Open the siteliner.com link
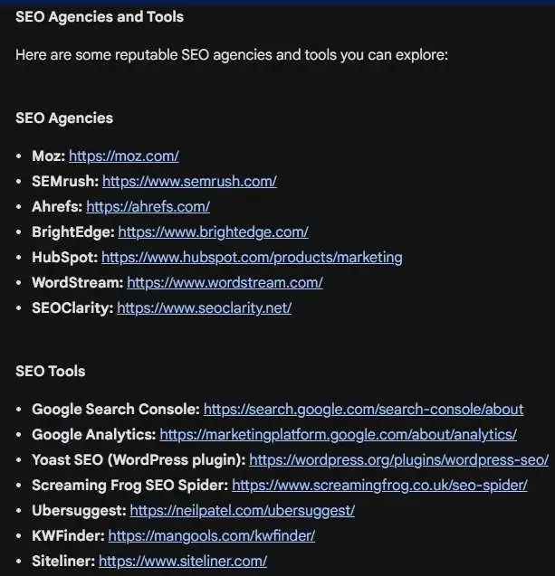Viewport: 555px width, 576px height. pos(183,562)
